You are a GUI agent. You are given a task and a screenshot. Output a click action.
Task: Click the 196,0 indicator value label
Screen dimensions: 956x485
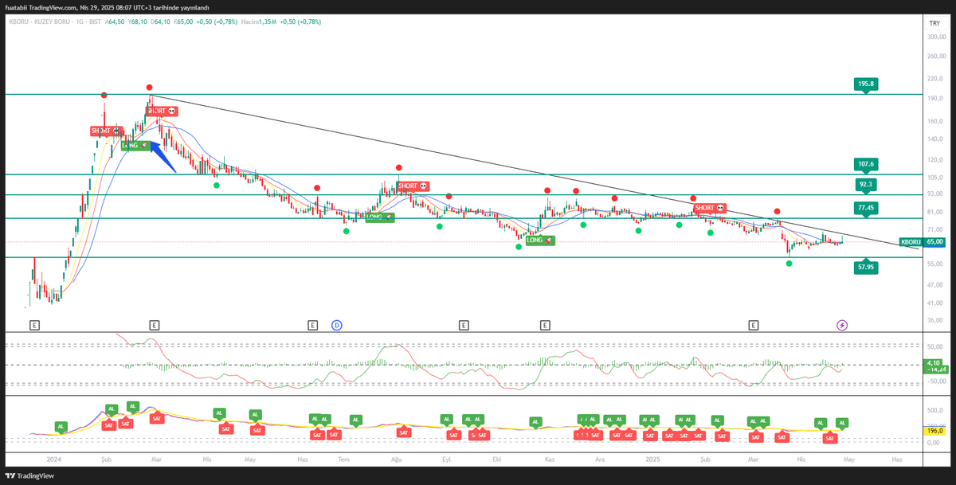(x=935, y=431)
